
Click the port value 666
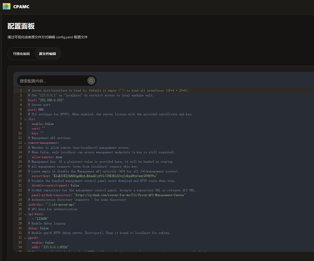tap(41, 109)
